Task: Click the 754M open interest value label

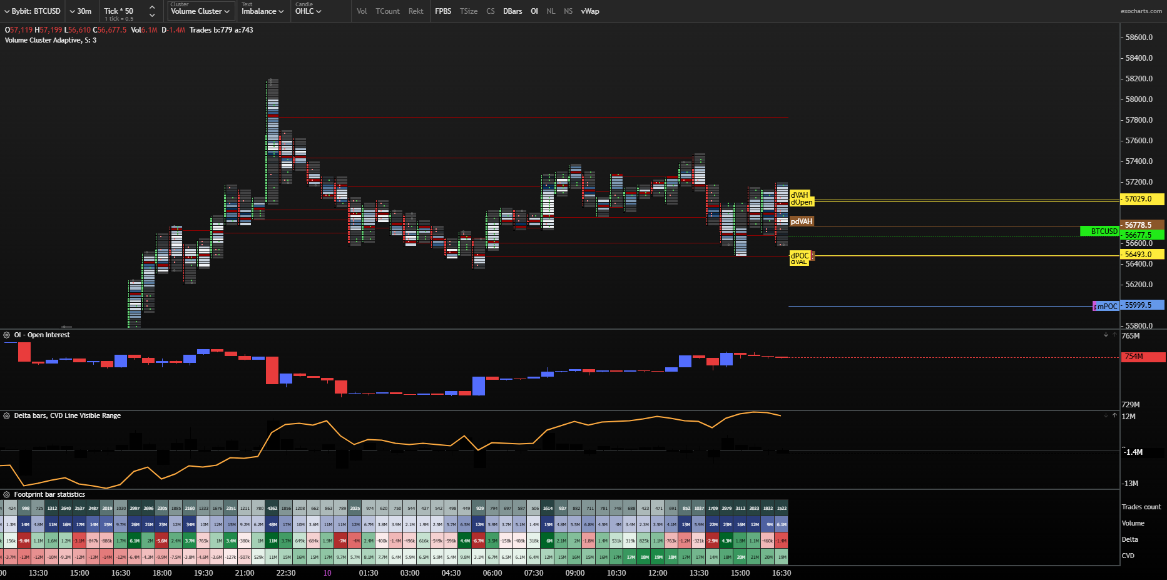Action: point(1143,357)
